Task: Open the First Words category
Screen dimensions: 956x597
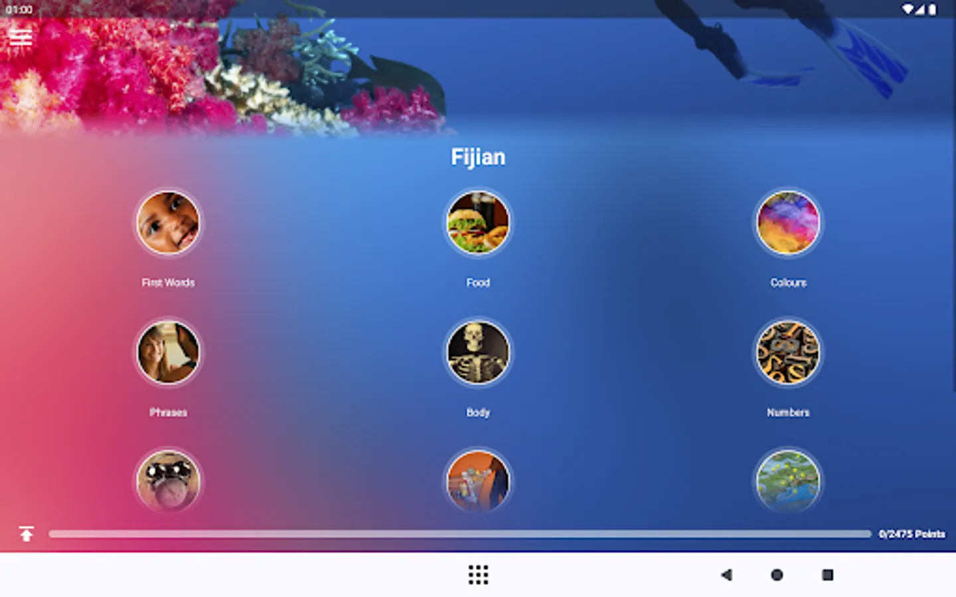Action: [168, 224]
